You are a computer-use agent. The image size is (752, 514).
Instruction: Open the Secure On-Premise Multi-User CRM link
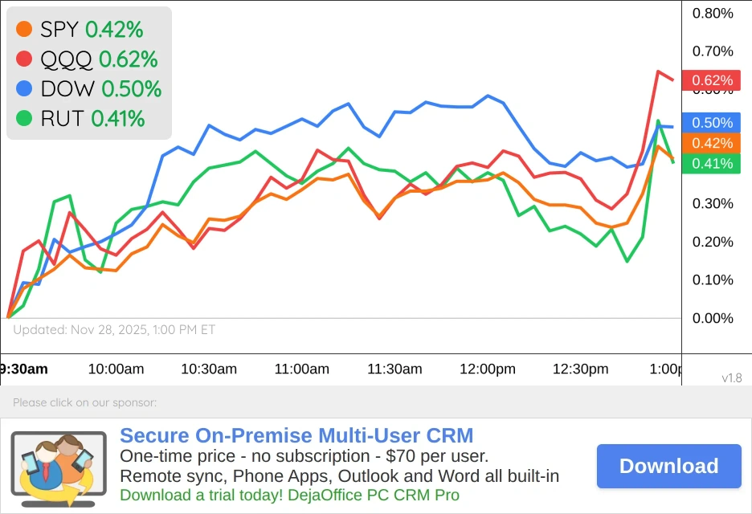click(296, 436)
